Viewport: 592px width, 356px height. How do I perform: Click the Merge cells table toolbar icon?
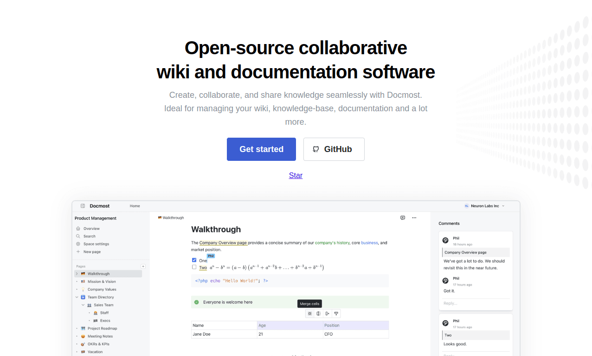(309, 314)
